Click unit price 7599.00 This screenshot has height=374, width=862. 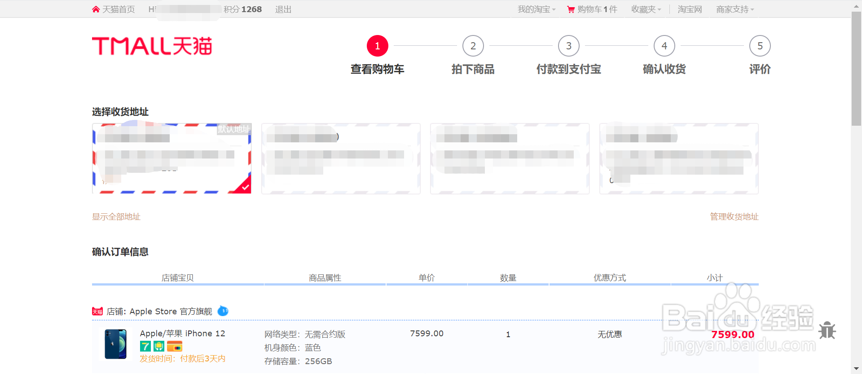(x=427, y=334)
